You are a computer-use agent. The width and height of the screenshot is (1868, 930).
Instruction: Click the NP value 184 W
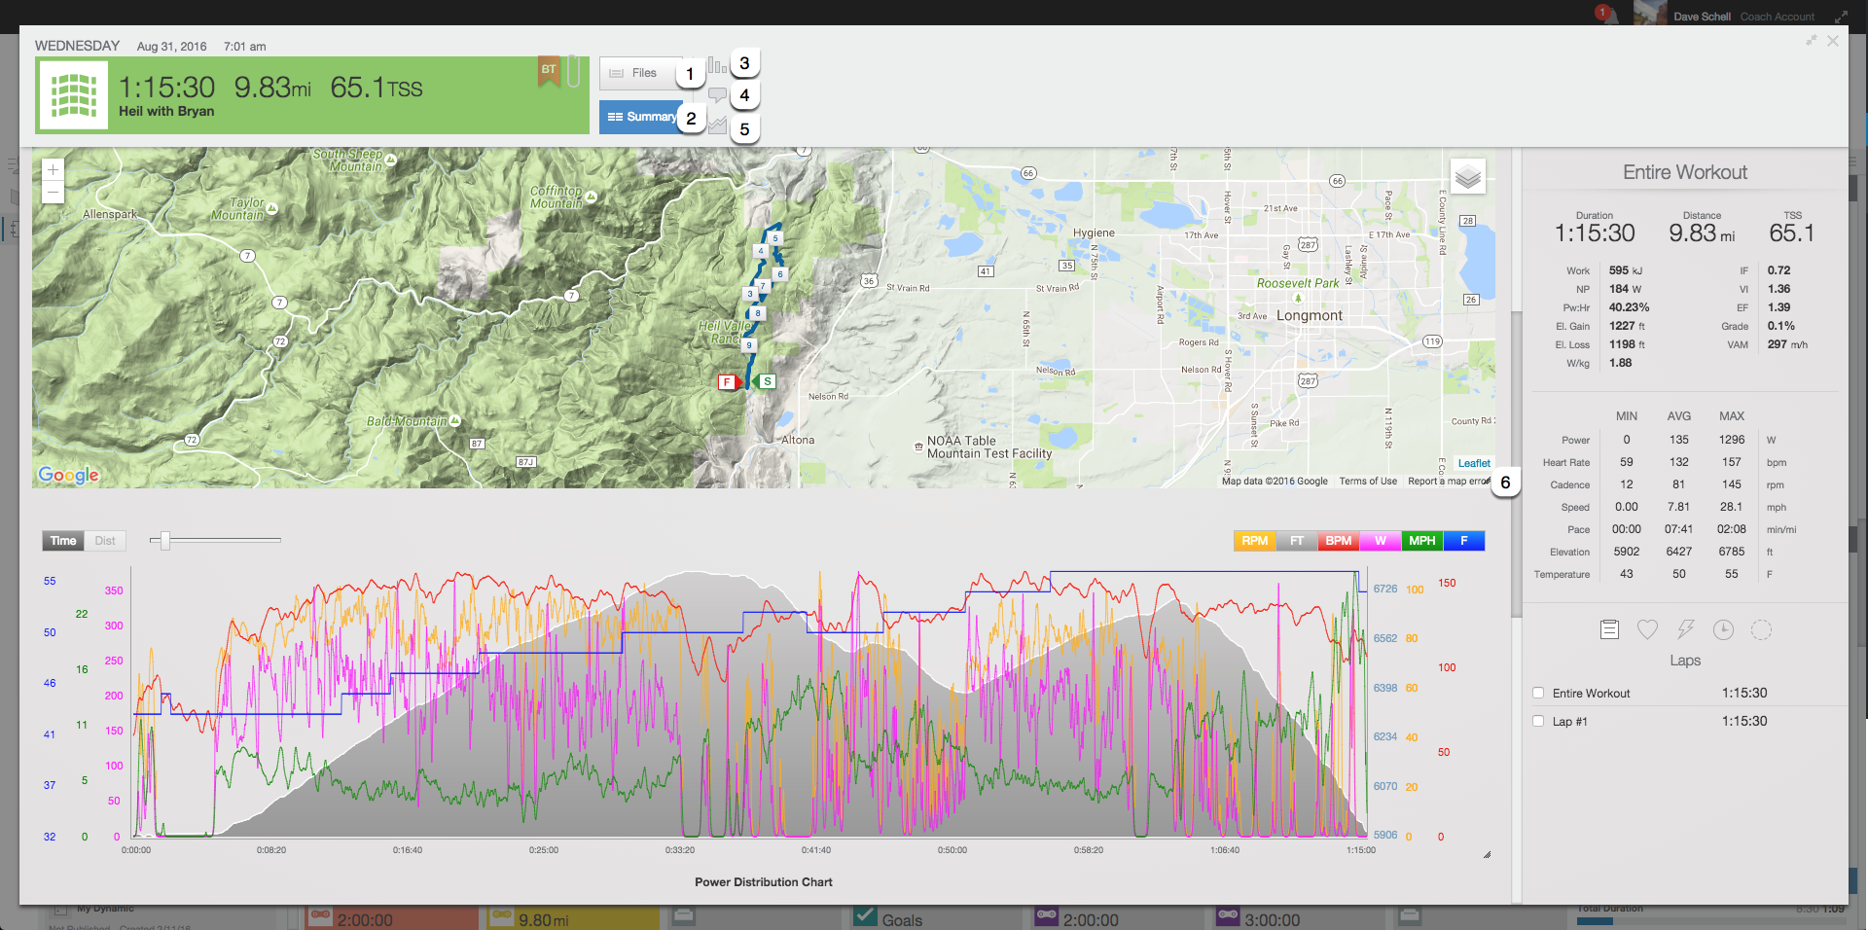1625,289
